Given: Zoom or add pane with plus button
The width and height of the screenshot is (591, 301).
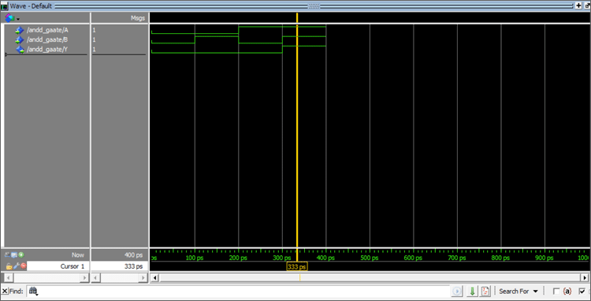Looking at the screenshot, I should (x=578, y=6).
